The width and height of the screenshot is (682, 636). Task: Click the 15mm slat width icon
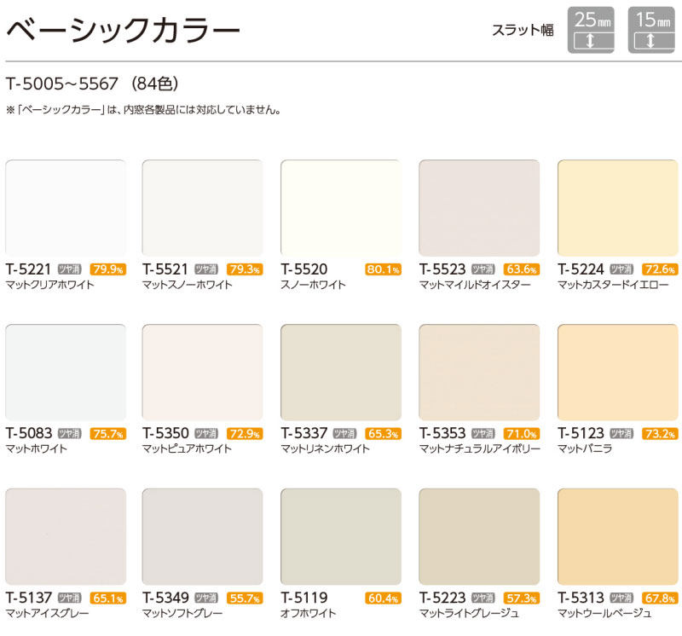[650, 32]
